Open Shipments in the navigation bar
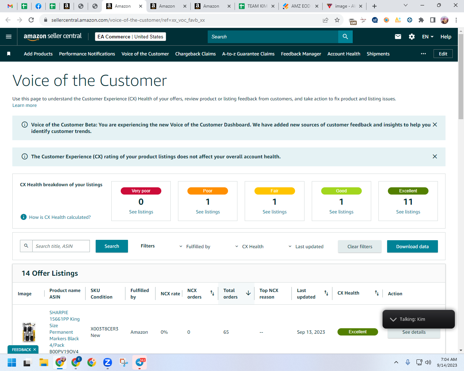The width and height of the screenshot is (464, 371). (378, 54)
